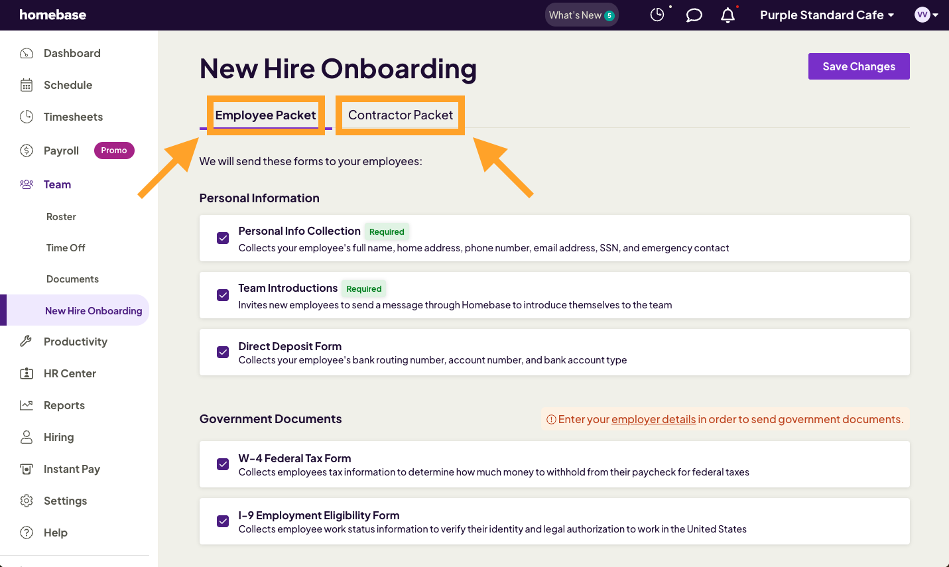The height and width of the screenshot is (567, 949).
Task: Click the Hiring person icon
Action: coord(27,436)
